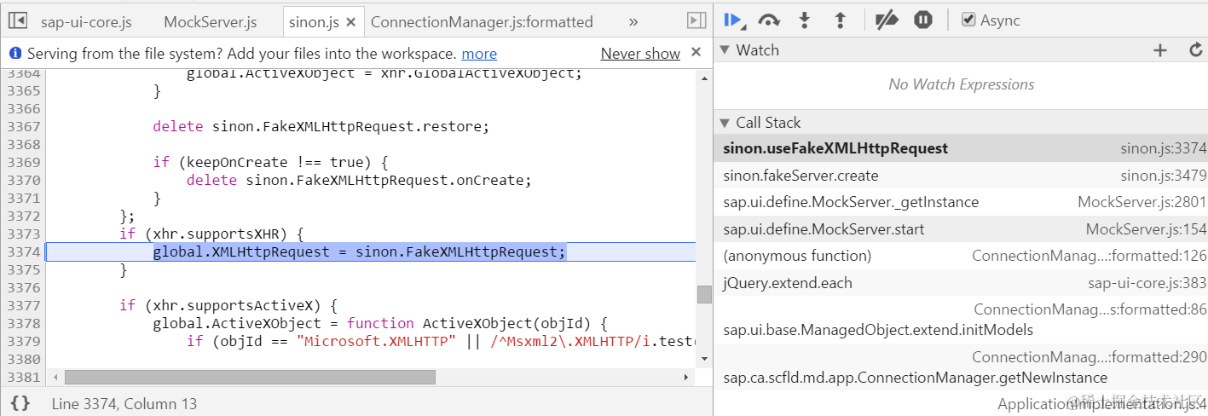Click the sap-ui-core.js:383 location link
Viewport: 1208px width, 416px height.
(1147, 283)
